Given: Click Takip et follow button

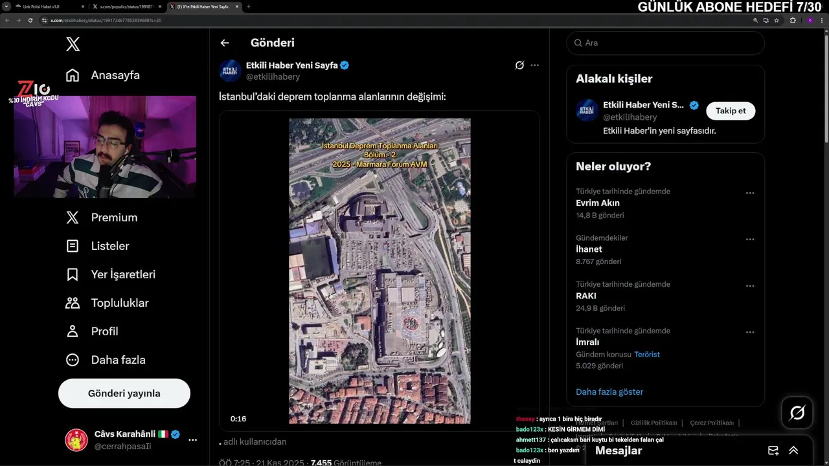Looking at the screenshot, I should (x=731, y=111).
